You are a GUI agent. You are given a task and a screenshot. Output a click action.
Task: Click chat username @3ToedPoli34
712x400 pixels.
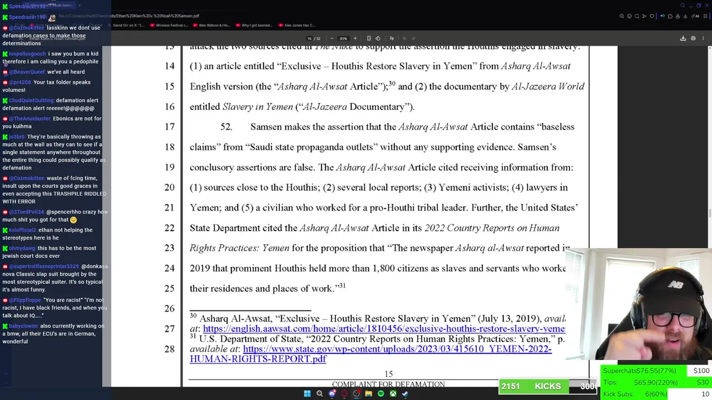[x=27, y=212]
